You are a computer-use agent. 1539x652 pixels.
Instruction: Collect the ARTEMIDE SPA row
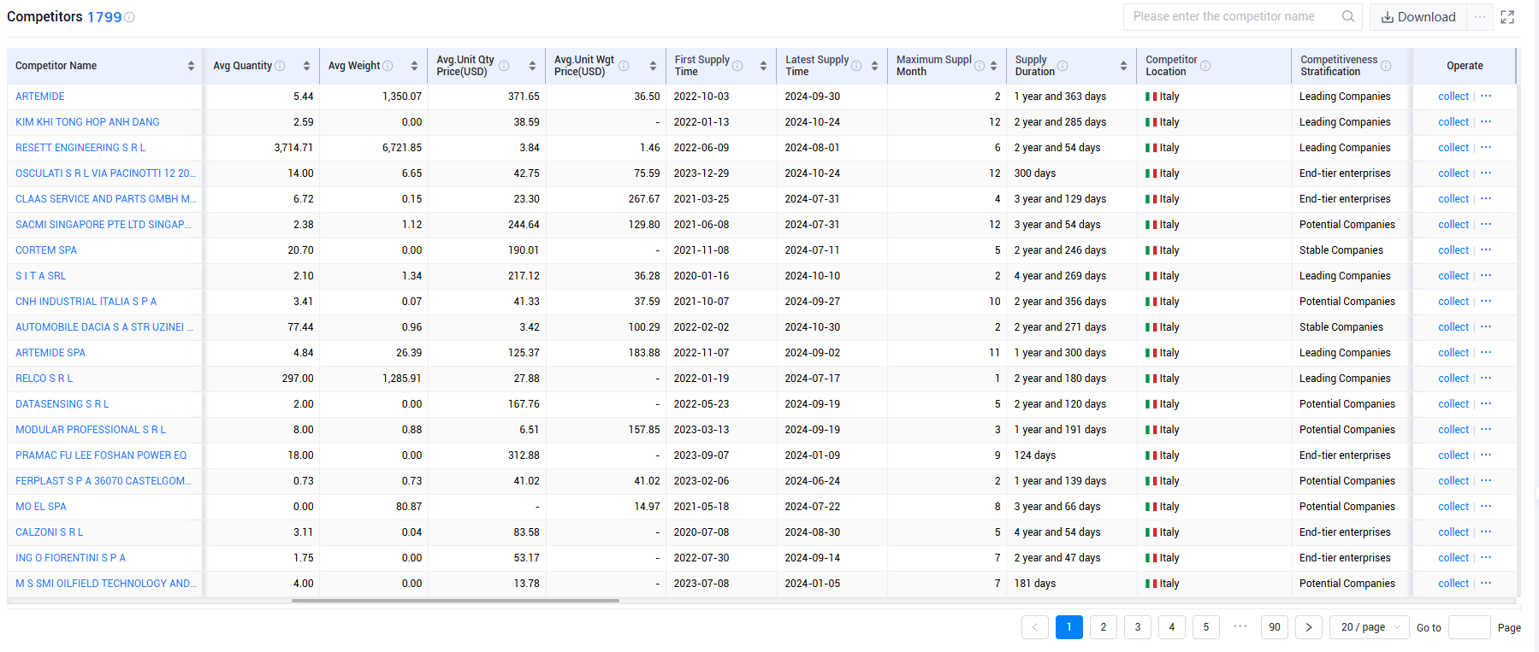click(1453, 353)
